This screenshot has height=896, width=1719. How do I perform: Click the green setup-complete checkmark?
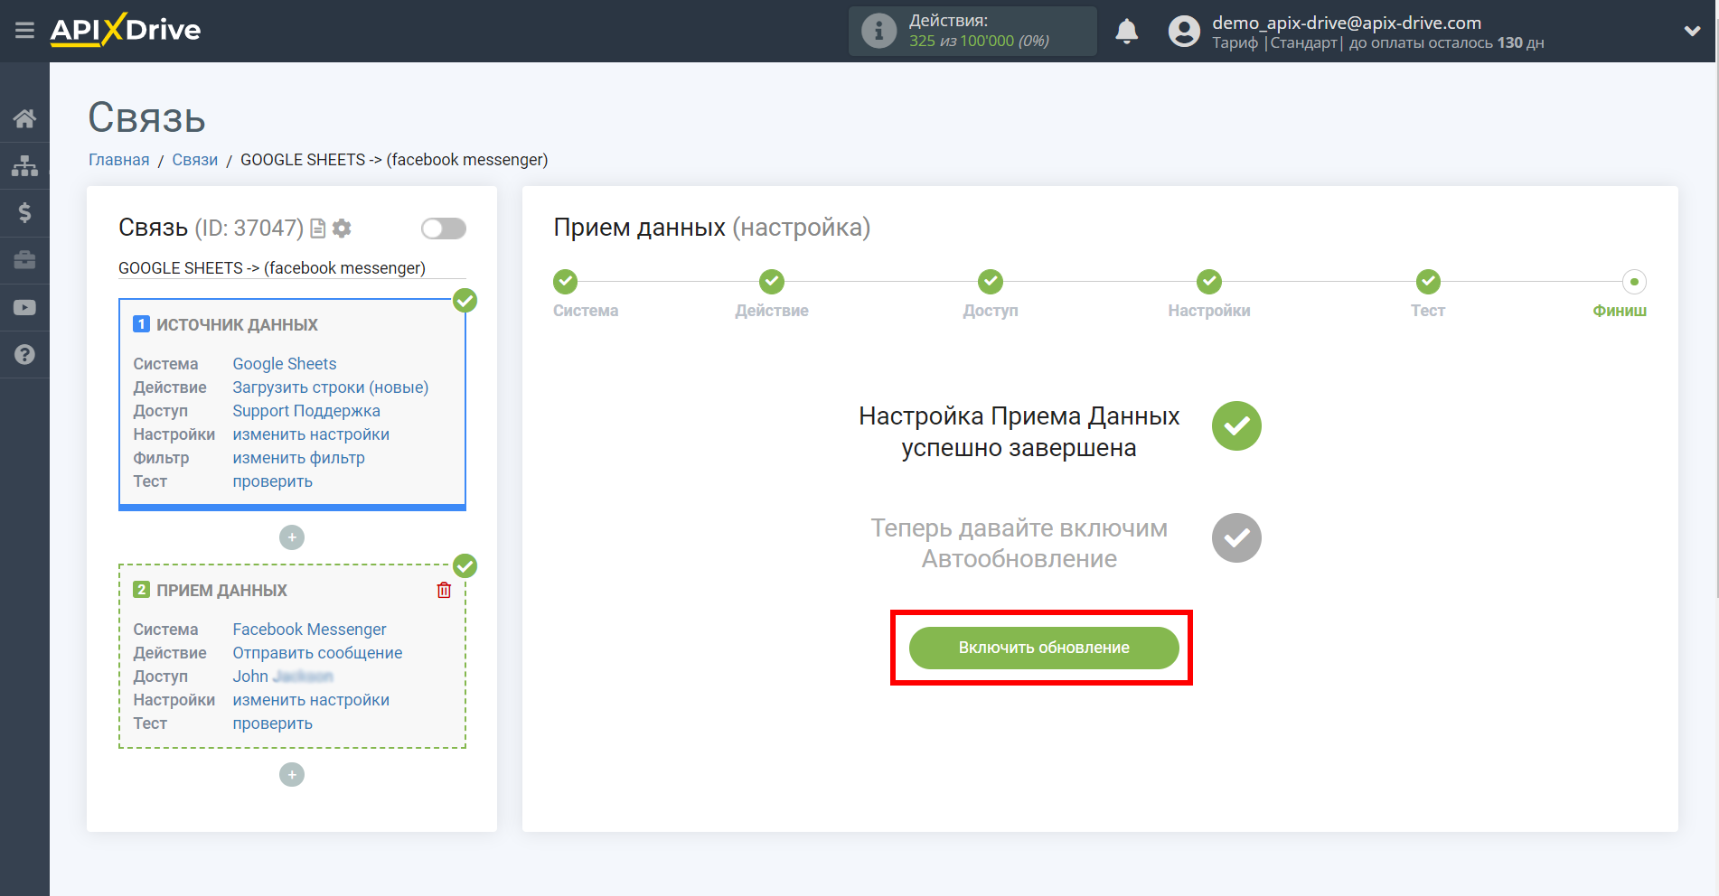[1236, 426]
